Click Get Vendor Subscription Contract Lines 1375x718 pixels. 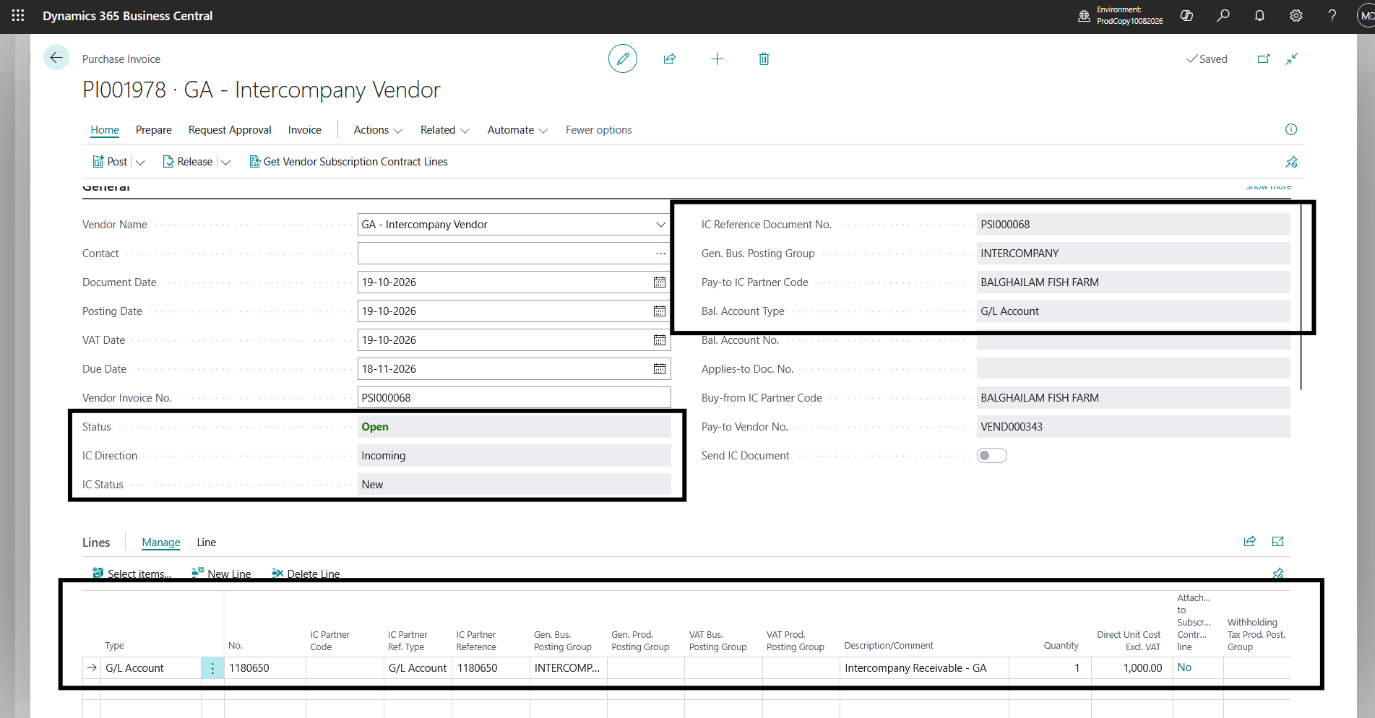[348, 162]
